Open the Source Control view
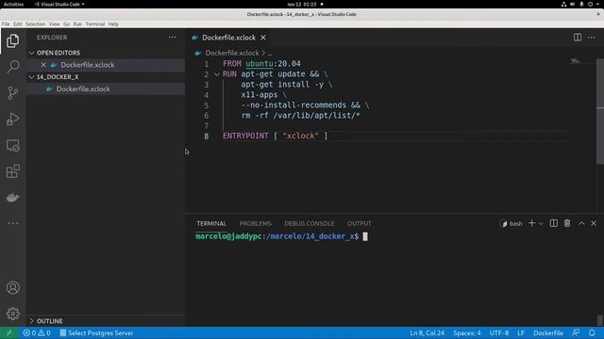The height and width of the screenshot is (339, 604). point(12,92)
